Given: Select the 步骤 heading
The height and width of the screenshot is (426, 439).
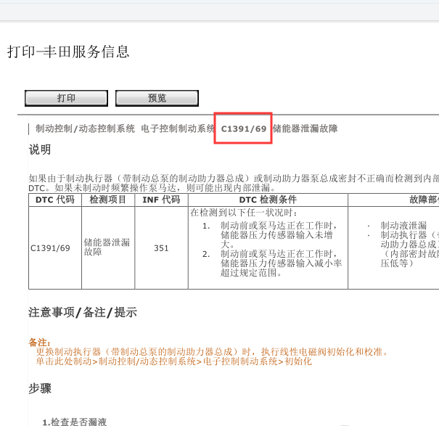Looking at the screenshot, I should coord(40,388).
